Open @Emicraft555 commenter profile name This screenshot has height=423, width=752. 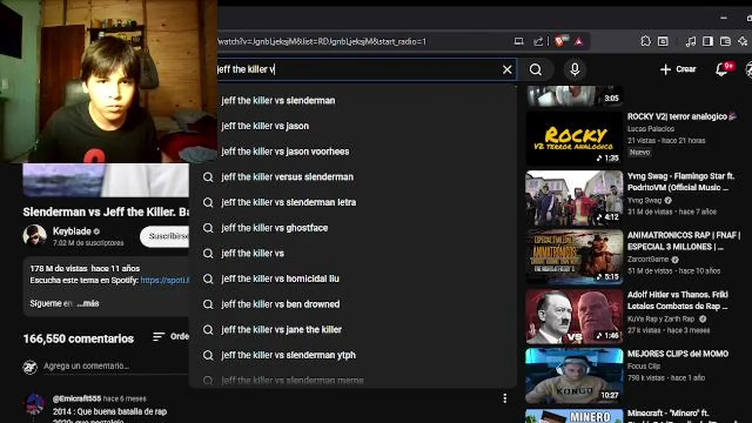pyautogui.click(x=76, y=398)
